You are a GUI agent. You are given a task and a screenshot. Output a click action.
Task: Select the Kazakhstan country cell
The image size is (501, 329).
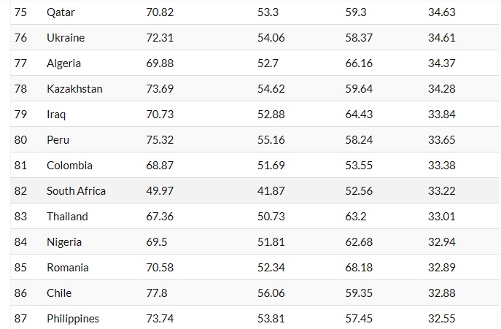74,89
